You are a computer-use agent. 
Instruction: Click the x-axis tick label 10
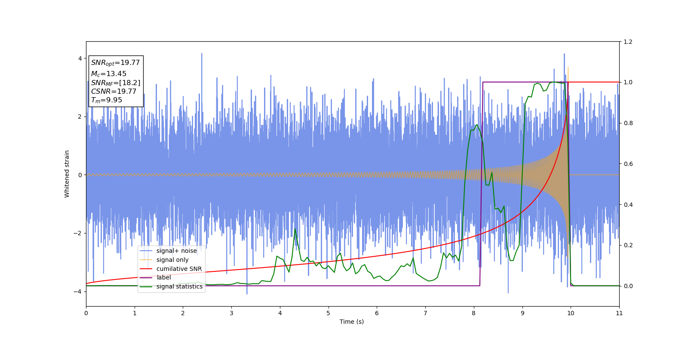(571, 313)
